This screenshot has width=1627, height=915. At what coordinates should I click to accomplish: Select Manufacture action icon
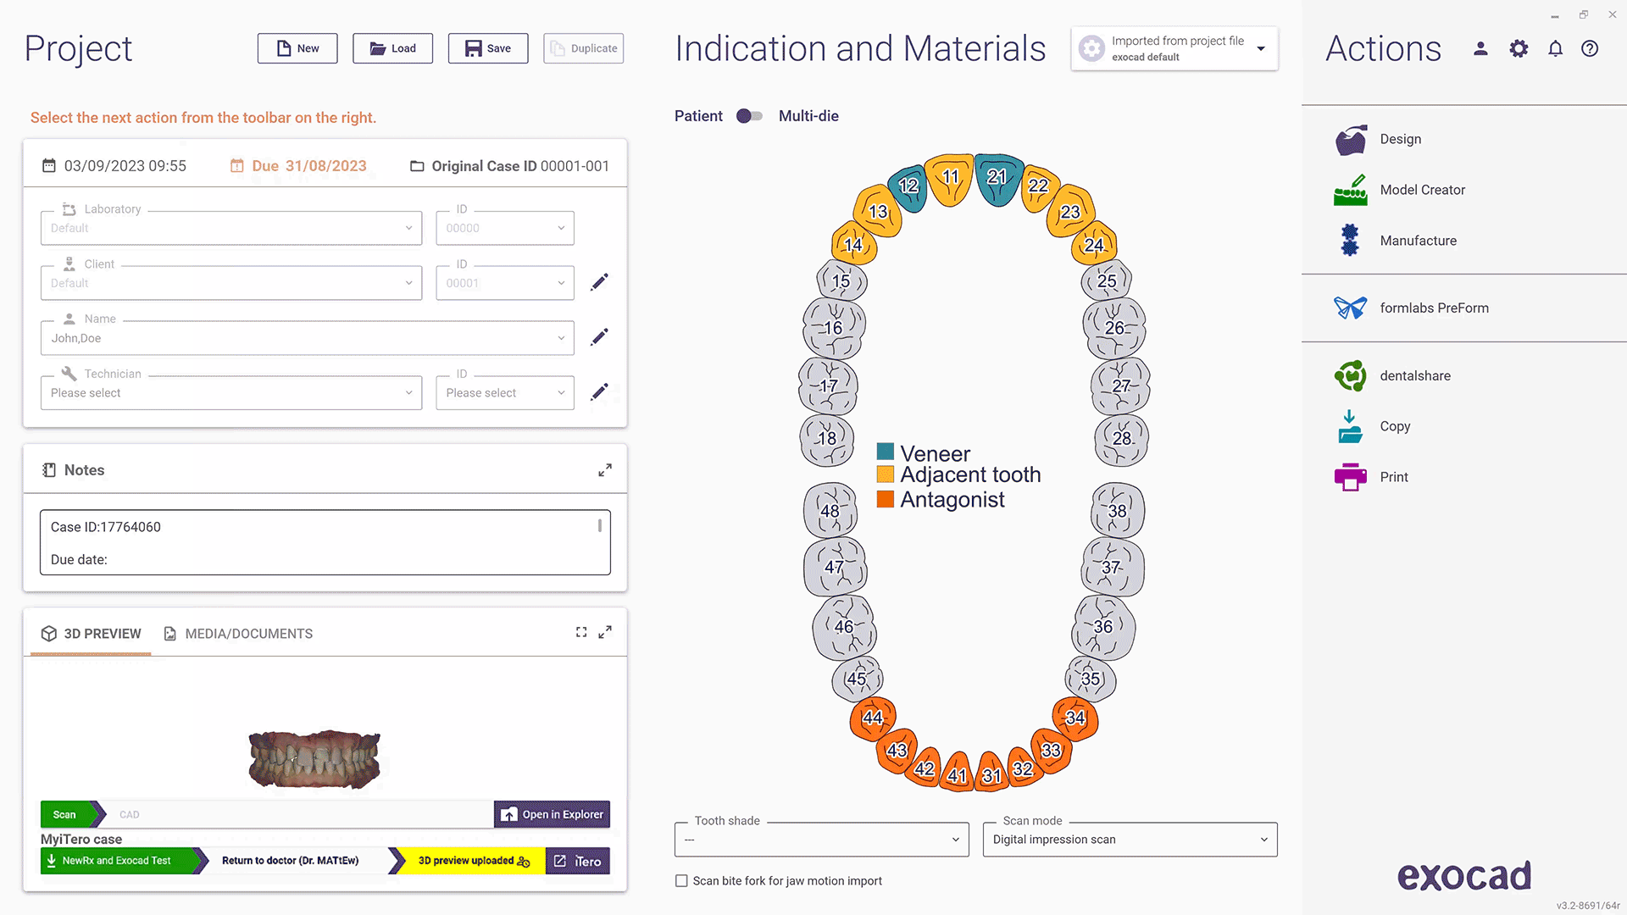pyautogui.click(x=1349, y=241)
